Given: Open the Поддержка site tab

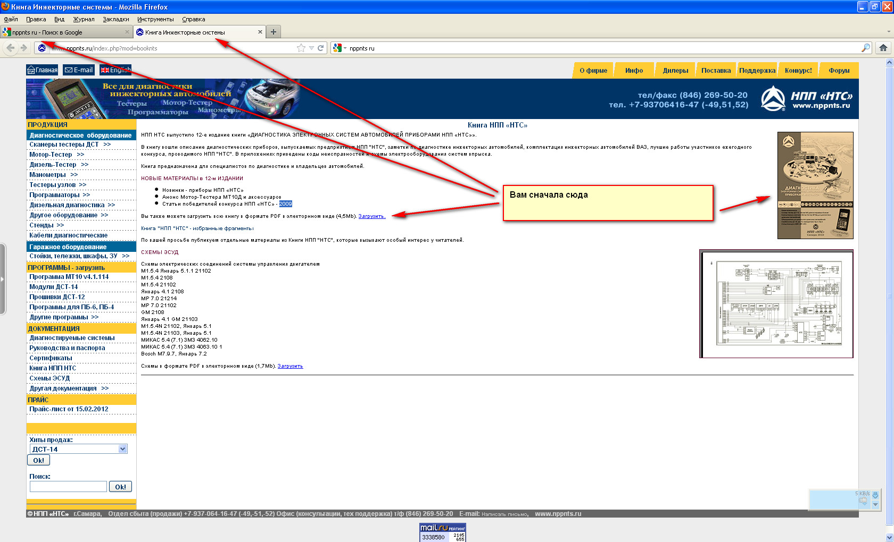Looking at the screenshot, I should coord(757,70).
